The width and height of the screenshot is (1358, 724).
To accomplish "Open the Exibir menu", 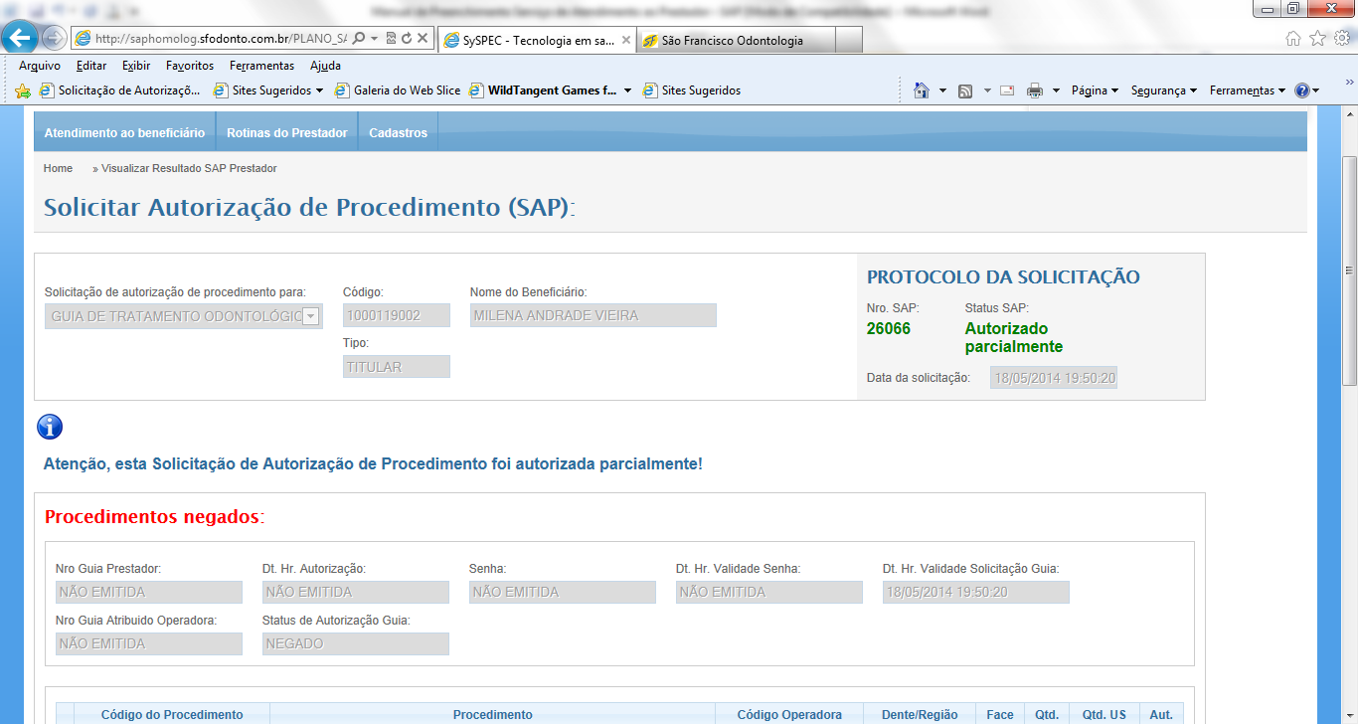I will [136, 66].
